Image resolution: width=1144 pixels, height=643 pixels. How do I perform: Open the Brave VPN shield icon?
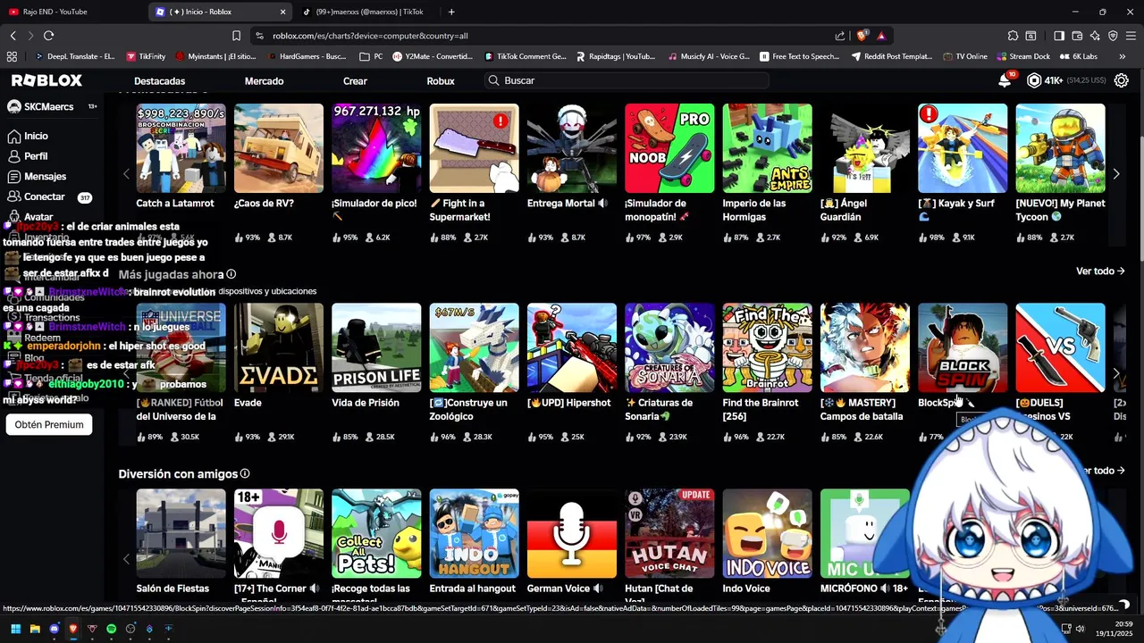[1113, 36]
